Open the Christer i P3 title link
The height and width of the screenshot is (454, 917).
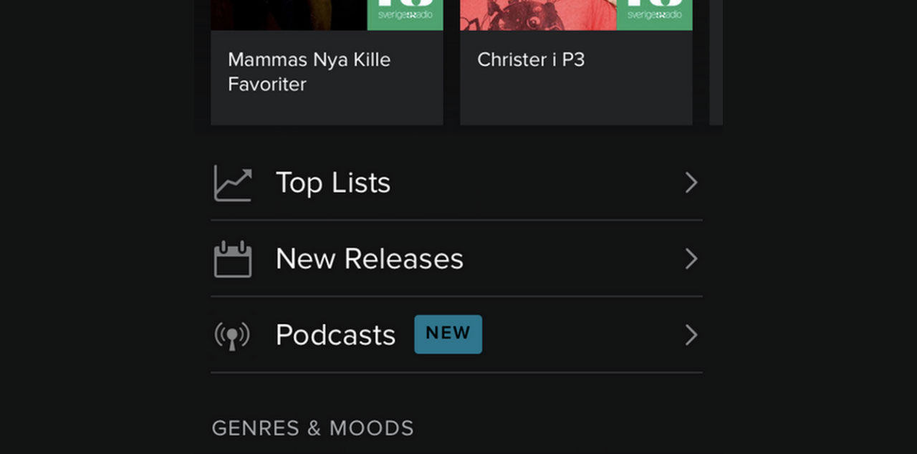tap(531, 59)
